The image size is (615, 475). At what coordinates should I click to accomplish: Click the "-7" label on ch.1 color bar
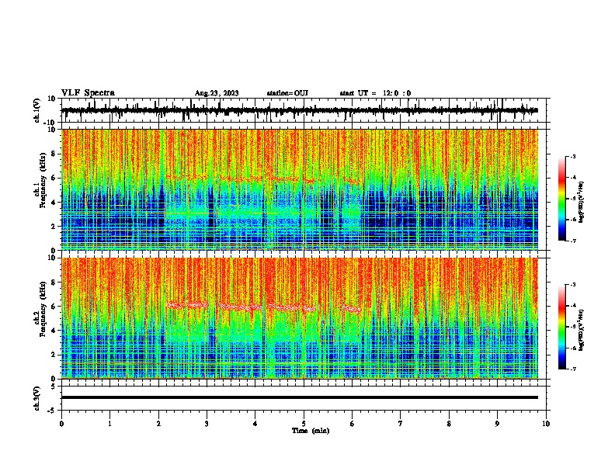(x=573, y=241)
